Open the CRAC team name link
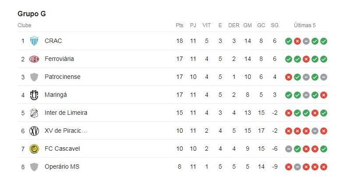The image size is (350, 184). pos(53,41)
